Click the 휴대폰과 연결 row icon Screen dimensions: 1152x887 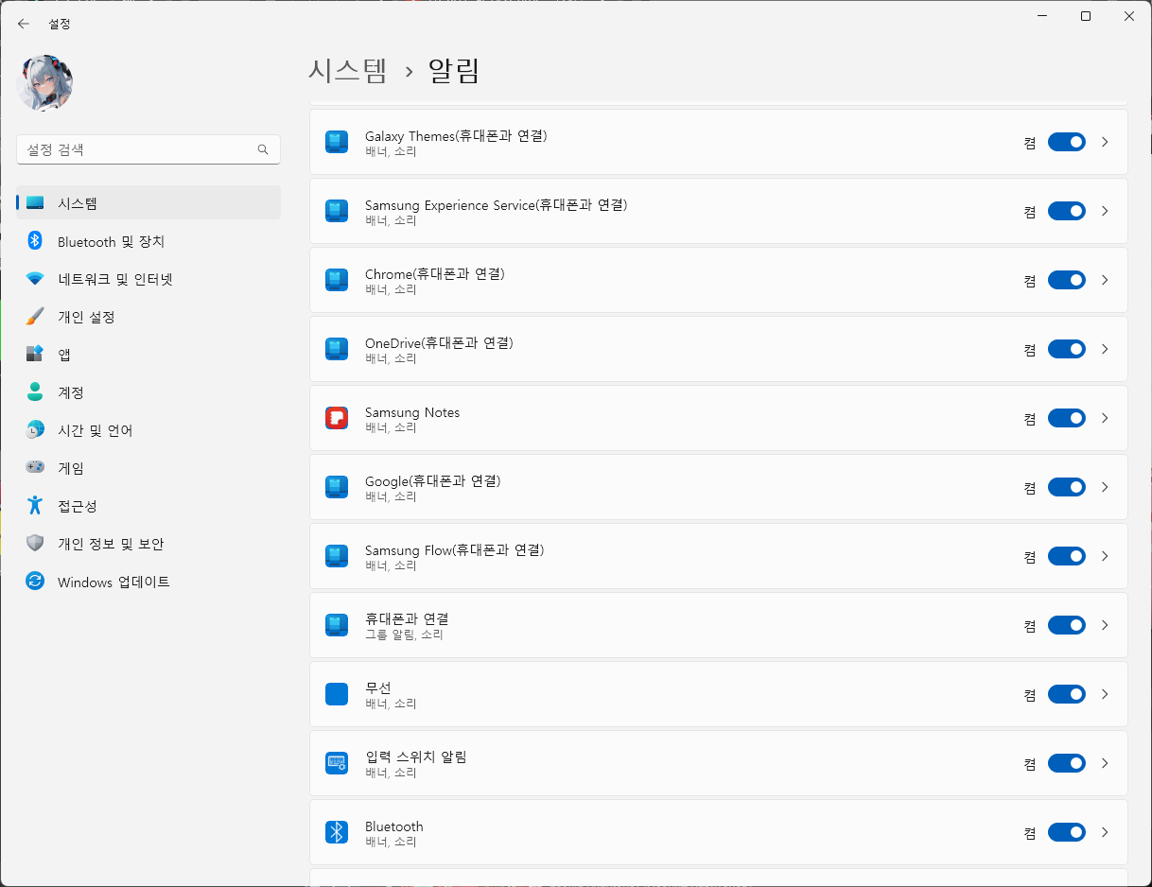[337, 625]
